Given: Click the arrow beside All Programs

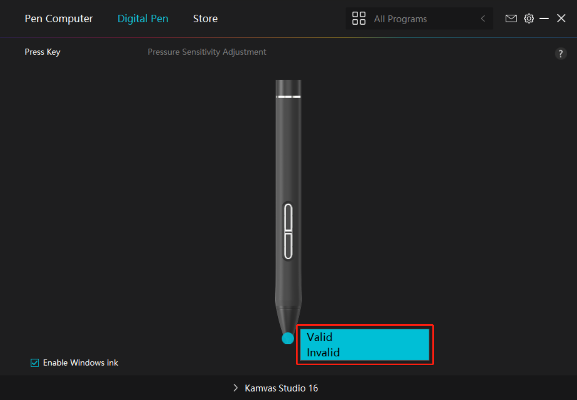Looking at the screenshot, I should 483,19.
